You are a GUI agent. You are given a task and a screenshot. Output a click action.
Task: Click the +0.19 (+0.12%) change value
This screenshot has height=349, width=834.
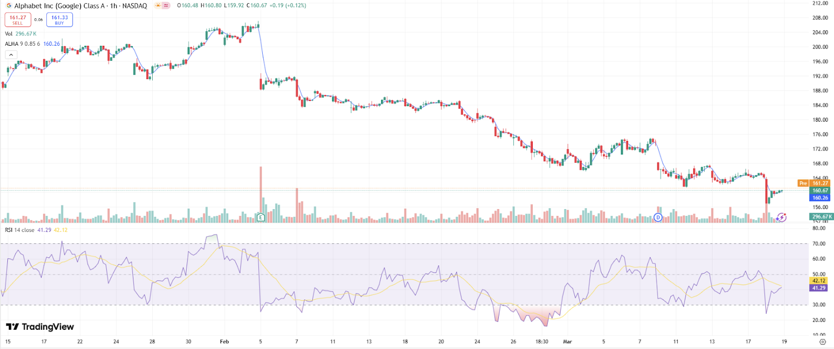pyautogui.click(x=288, y=6)
